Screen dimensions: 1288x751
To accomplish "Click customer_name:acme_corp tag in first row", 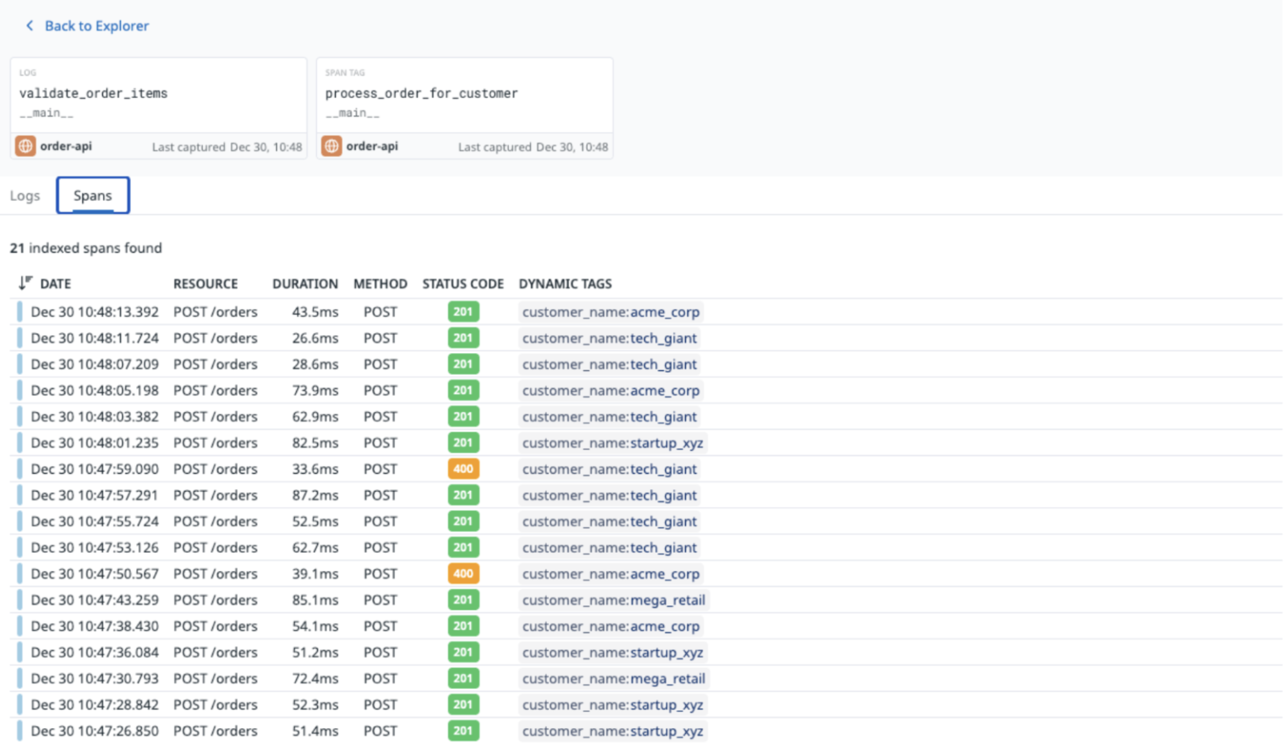I will point(610,312).
